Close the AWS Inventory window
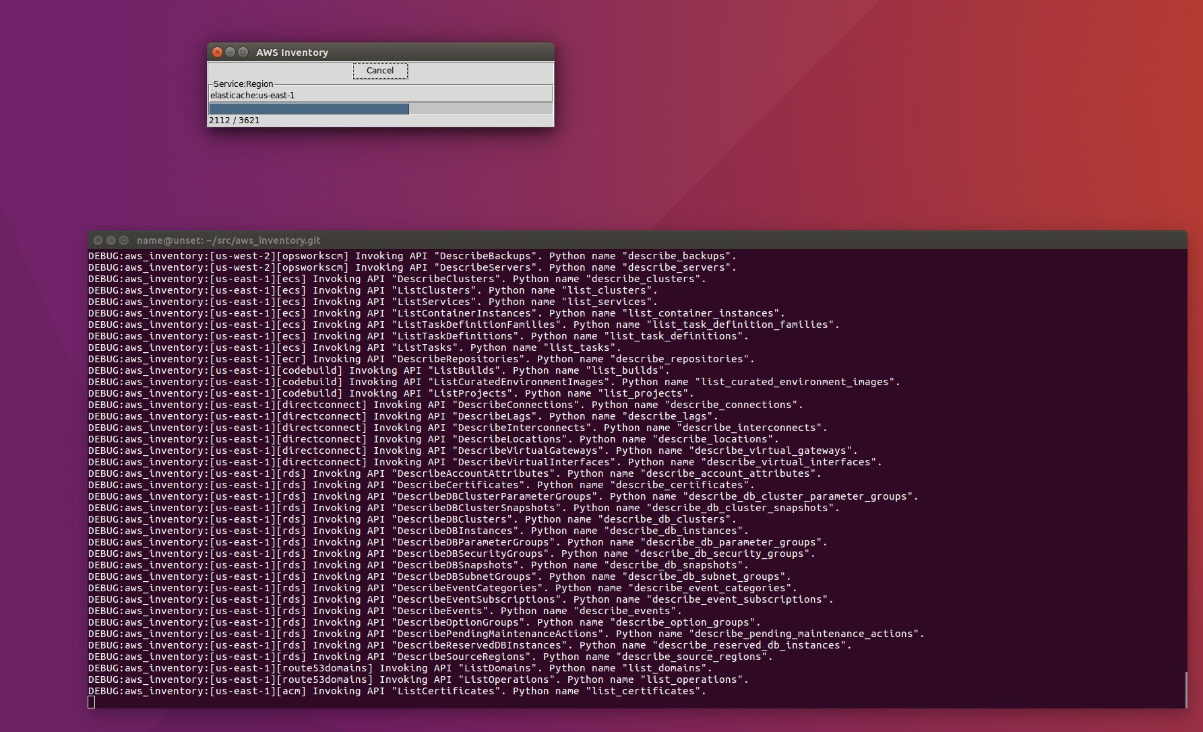The height and width of the screenshot is (732, 1203). point(217,52)
